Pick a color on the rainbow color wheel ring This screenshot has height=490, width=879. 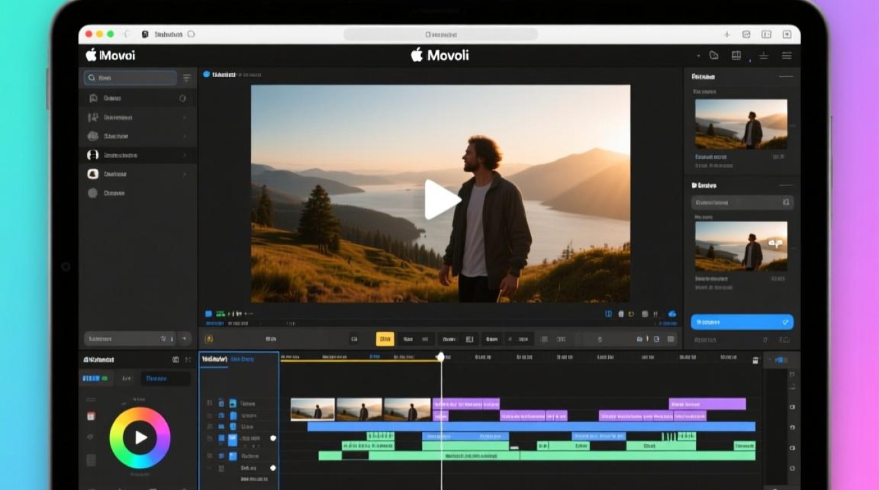click(140, 413)
